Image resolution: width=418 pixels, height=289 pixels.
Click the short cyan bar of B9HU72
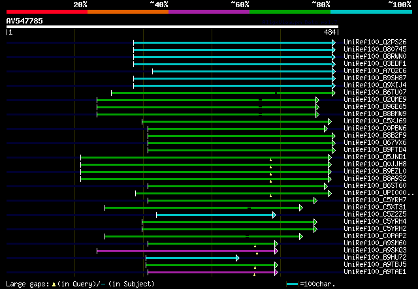193,258
